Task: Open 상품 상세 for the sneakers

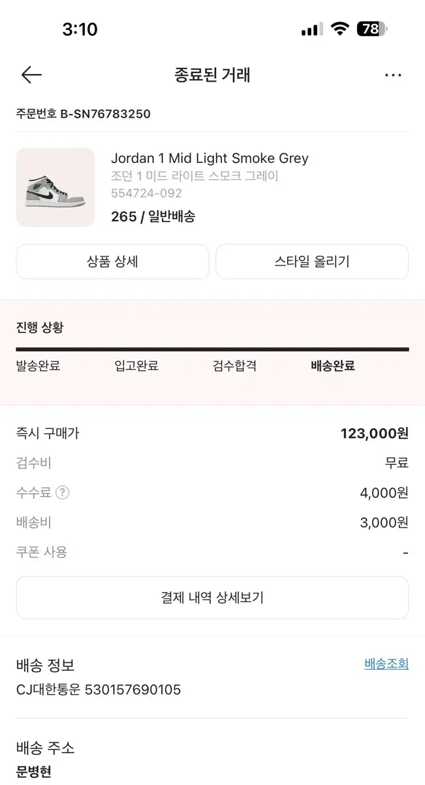Action: pyautogui.click(x=112, y=261)
